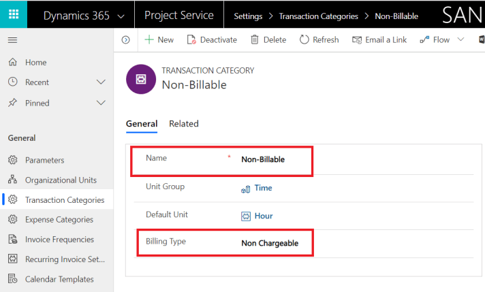Open the Flow dropdown chevron
Viewport: 485px width, 292px height.
(x=461, y=39)
